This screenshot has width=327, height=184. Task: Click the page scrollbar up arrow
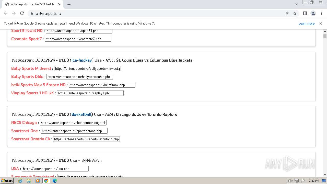325,31
